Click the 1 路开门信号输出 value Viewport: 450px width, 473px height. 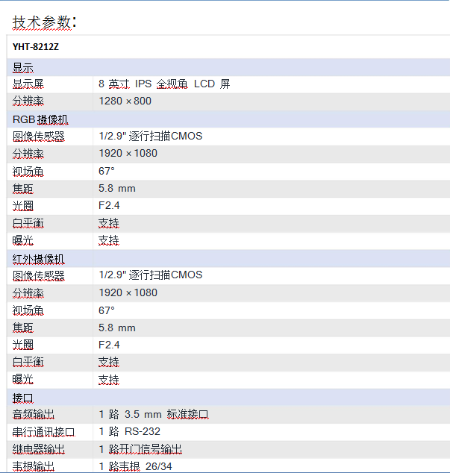click(x=140, y=449)
